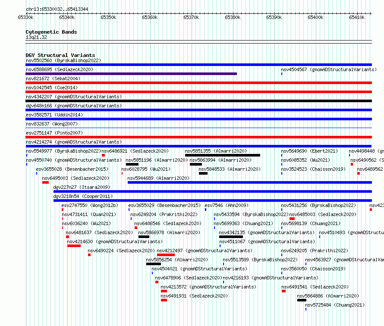The image size is (384, 326).
Task: Select the red nsv6491541 Sedlazeck2020 bar
Action: point(283,291)
